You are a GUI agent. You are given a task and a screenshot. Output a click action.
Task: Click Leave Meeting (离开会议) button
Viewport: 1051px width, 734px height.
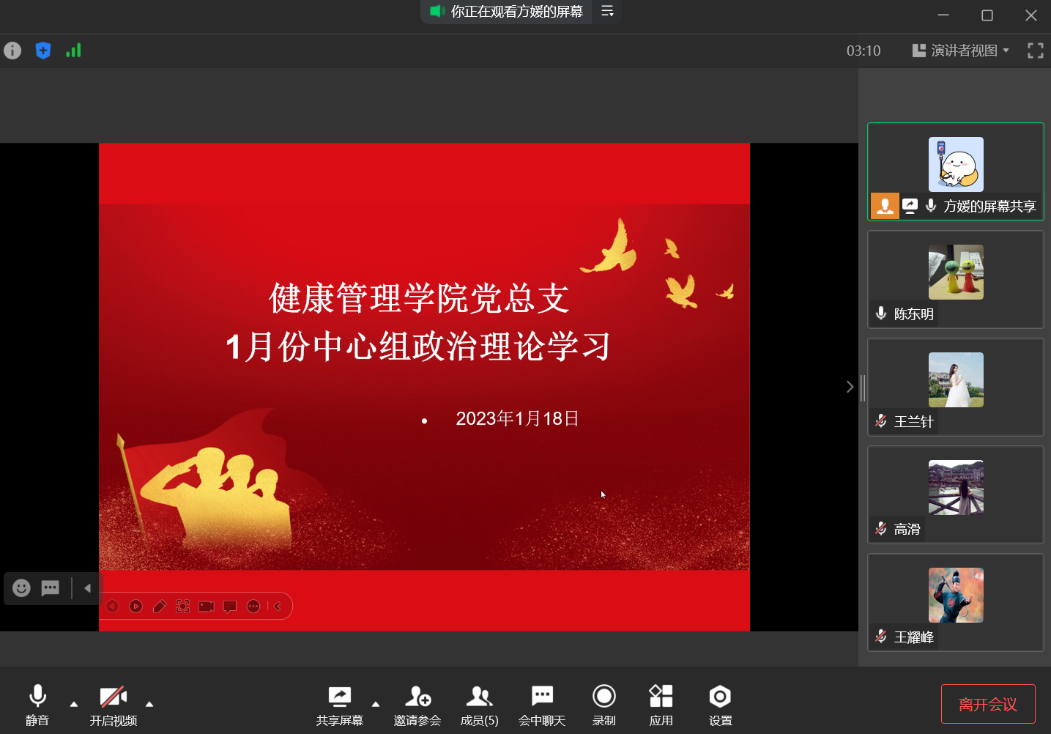987,704
